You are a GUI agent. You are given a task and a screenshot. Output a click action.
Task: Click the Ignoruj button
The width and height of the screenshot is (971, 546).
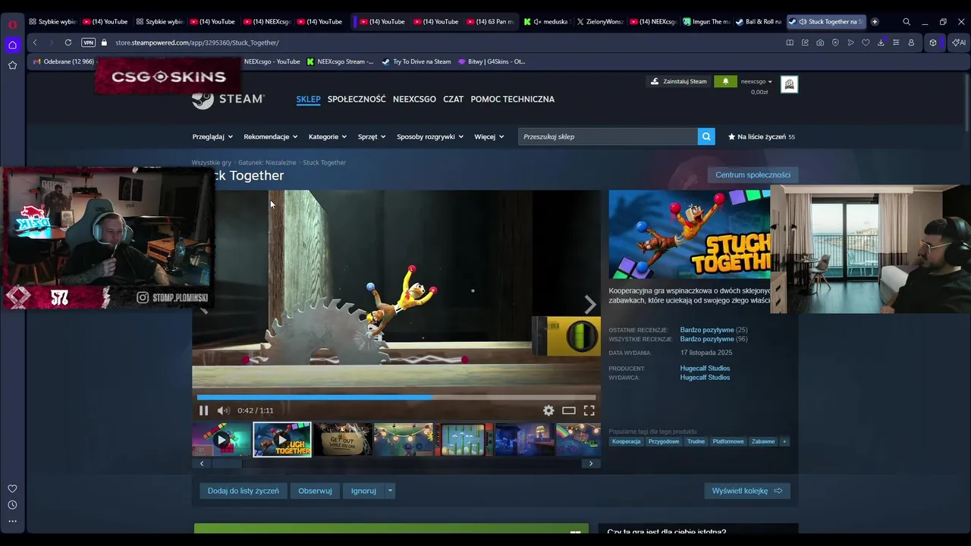[363, 491]
